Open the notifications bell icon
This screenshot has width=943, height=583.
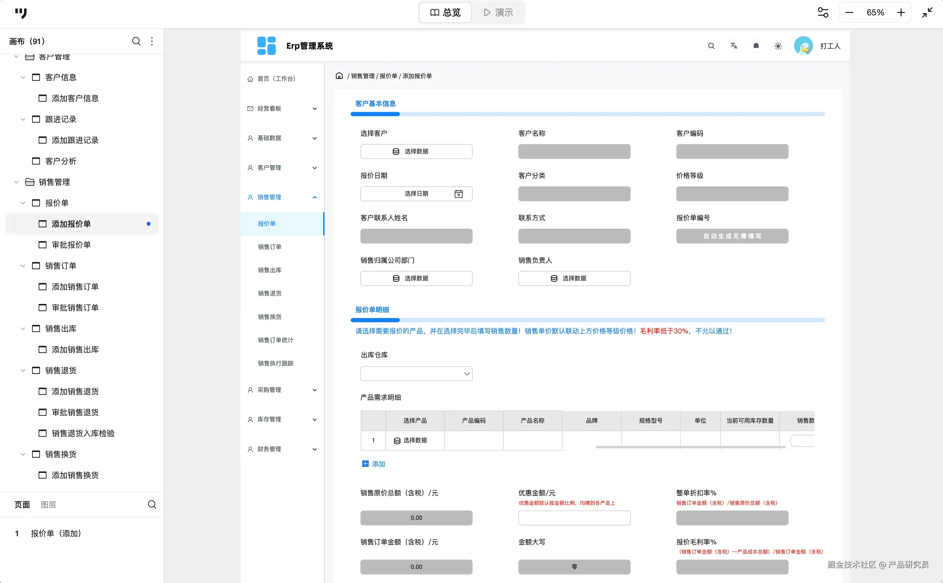[x=756, y=46]
